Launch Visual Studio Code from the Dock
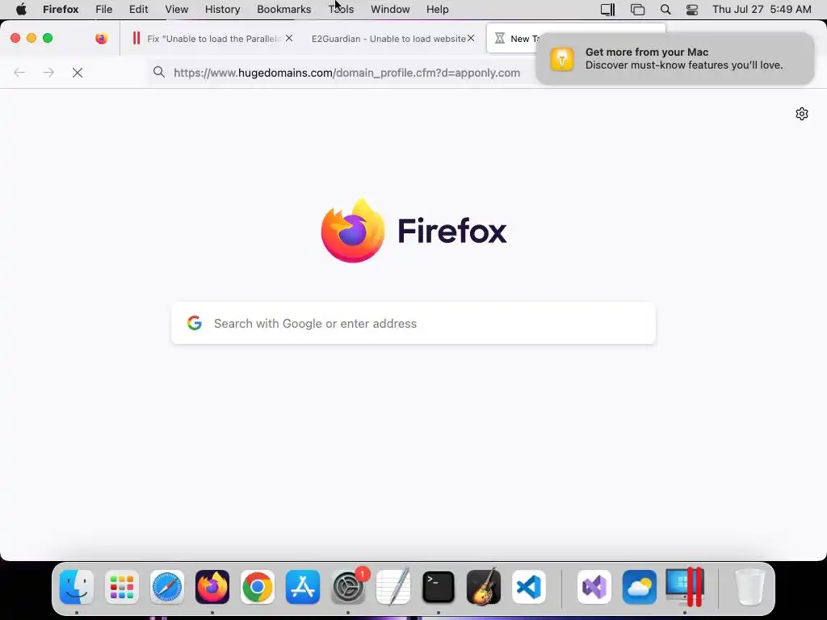This screenshot has width=827, height=620. click(529, 587)
